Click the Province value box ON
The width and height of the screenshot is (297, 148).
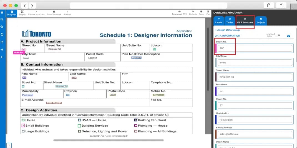pos(68,95)
